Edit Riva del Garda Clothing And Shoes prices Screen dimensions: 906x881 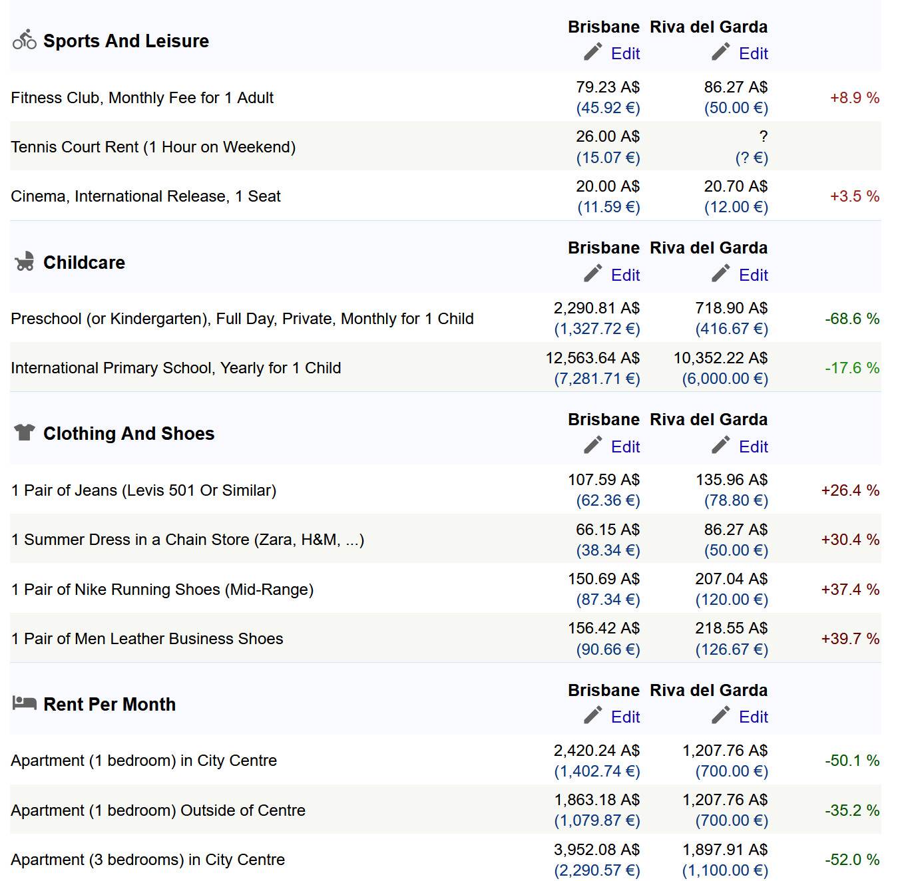click(753, 447)
